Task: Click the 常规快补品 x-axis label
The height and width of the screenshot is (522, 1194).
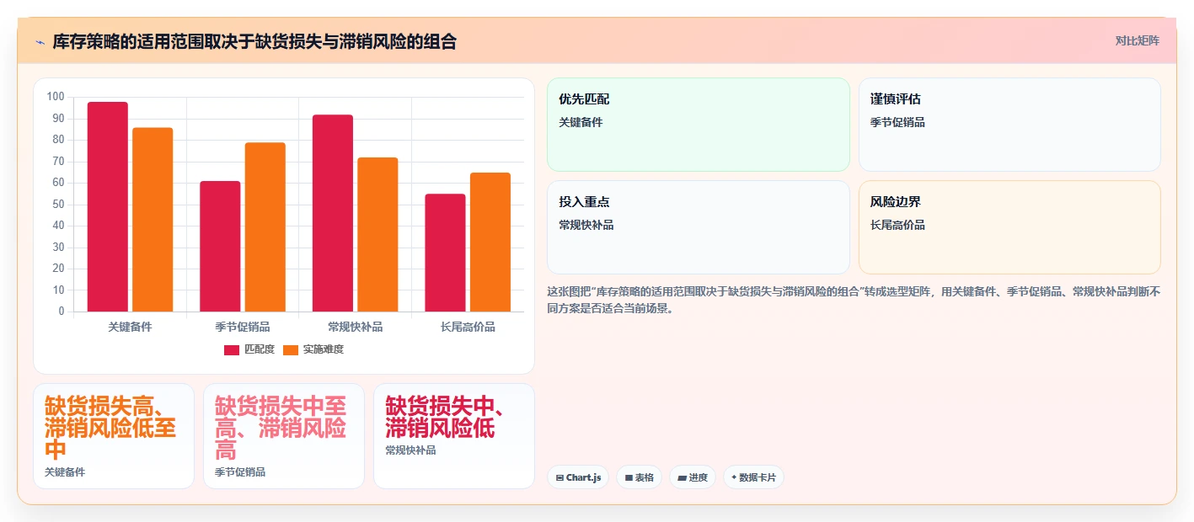Action: pyautogui.click(x=355, y=327)
